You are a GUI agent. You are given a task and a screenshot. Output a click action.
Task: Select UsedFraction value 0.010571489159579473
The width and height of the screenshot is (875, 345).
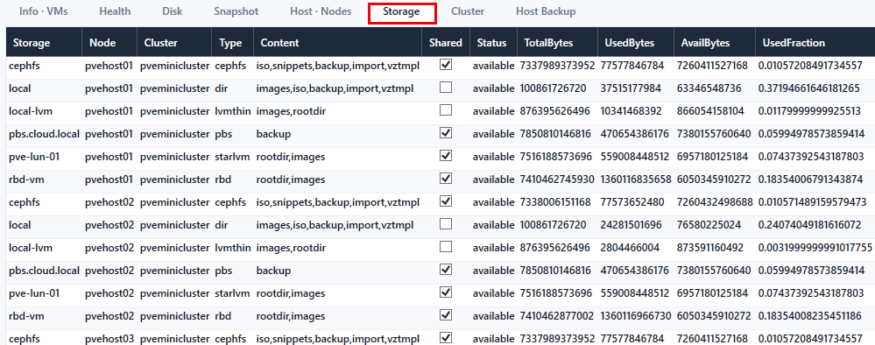coord(813,201)
